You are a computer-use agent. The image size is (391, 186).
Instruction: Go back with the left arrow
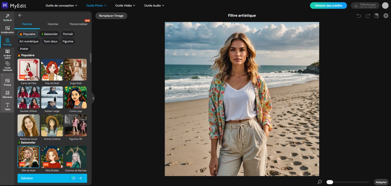coord(20,15)
